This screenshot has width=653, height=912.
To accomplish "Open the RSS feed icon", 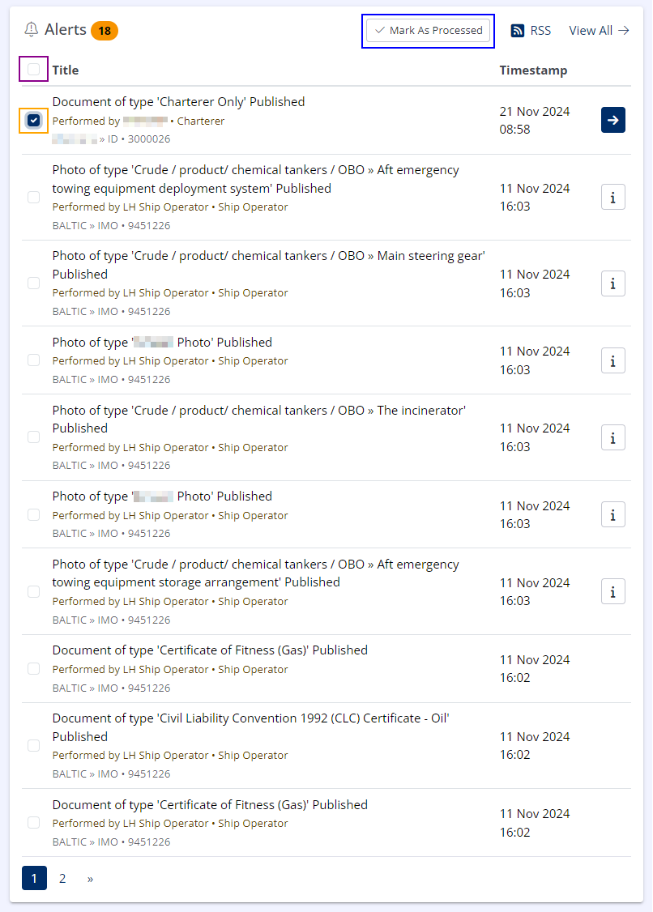I will (x=518, y=31).
